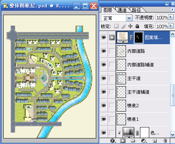The image size is (175, 144).
Task: Select the 主干道辅道 layer
Action: click(x=143, y=92)
